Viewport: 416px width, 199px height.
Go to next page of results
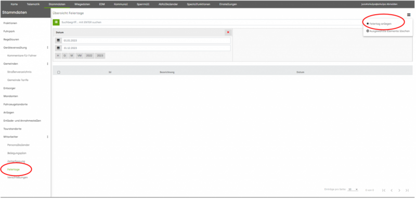399,190
